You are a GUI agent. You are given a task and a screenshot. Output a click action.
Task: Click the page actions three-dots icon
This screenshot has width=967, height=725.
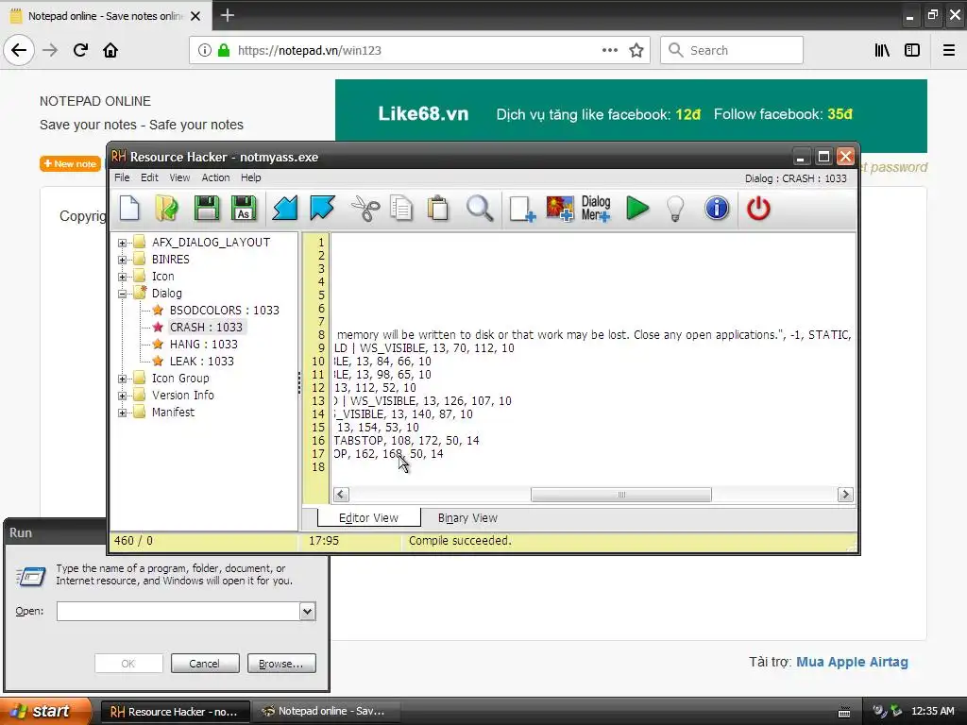pyautogui.click(x=609, y=50)
